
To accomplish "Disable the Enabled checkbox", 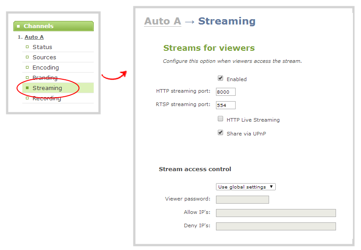I will click(220, 78).
